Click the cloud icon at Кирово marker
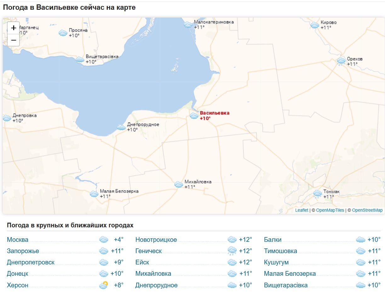This screenshot has width=385, height=293. [x=314, y=25]
